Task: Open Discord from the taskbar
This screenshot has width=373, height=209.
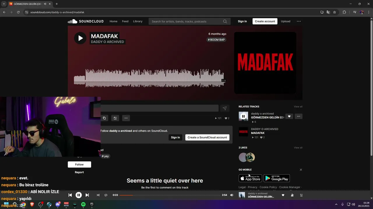Action: [x=58, y=204]
